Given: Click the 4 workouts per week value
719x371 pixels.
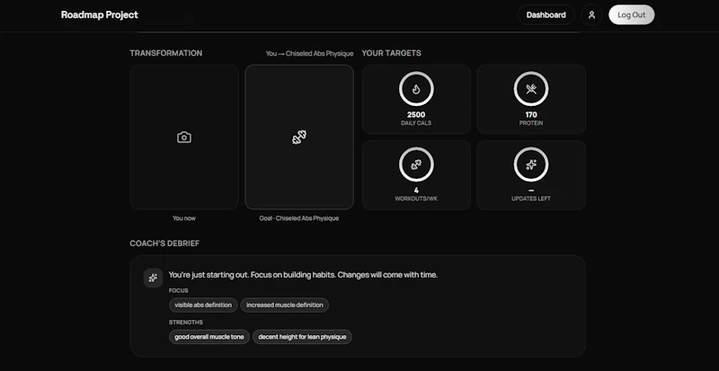Looking at the screenshot, I should click(x=416, y=190).
